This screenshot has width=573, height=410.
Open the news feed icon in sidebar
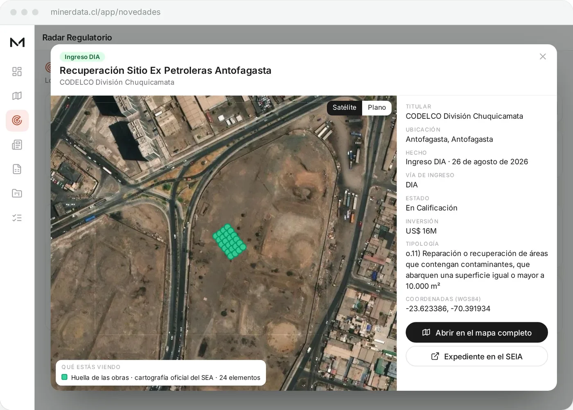click(17, 145)
